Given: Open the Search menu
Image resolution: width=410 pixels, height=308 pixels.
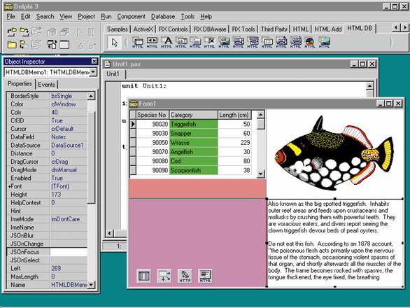Looking at the screenshot, I should 45,17.
